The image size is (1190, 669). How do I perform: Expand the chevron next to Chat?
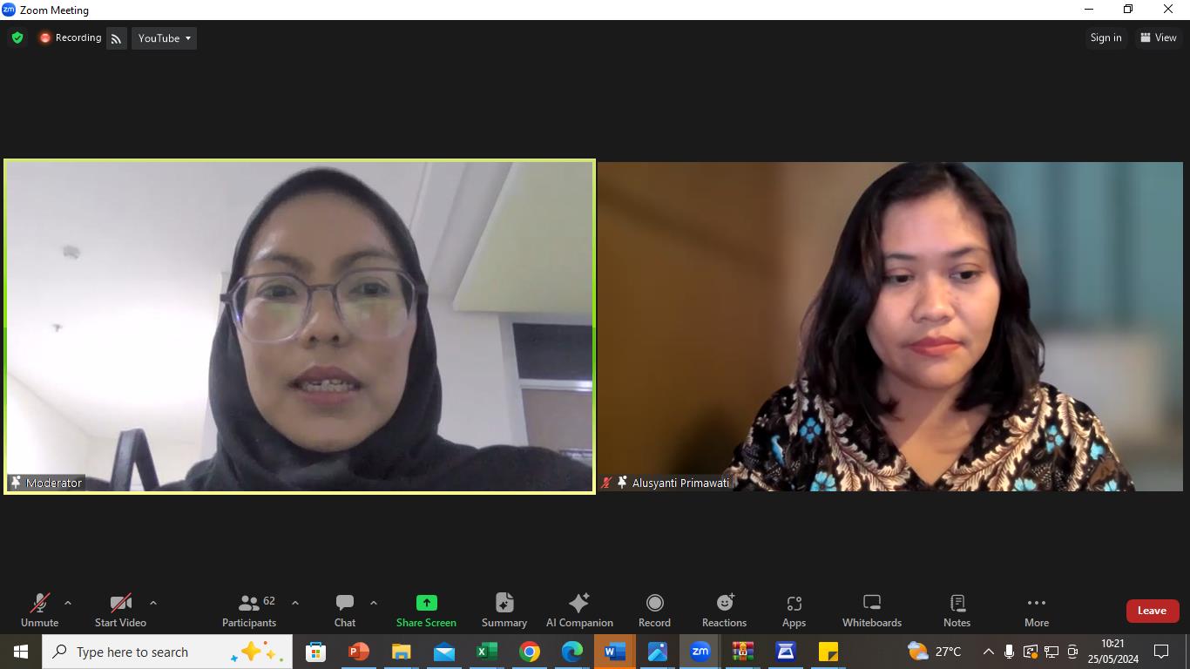[x=374, y=603]
